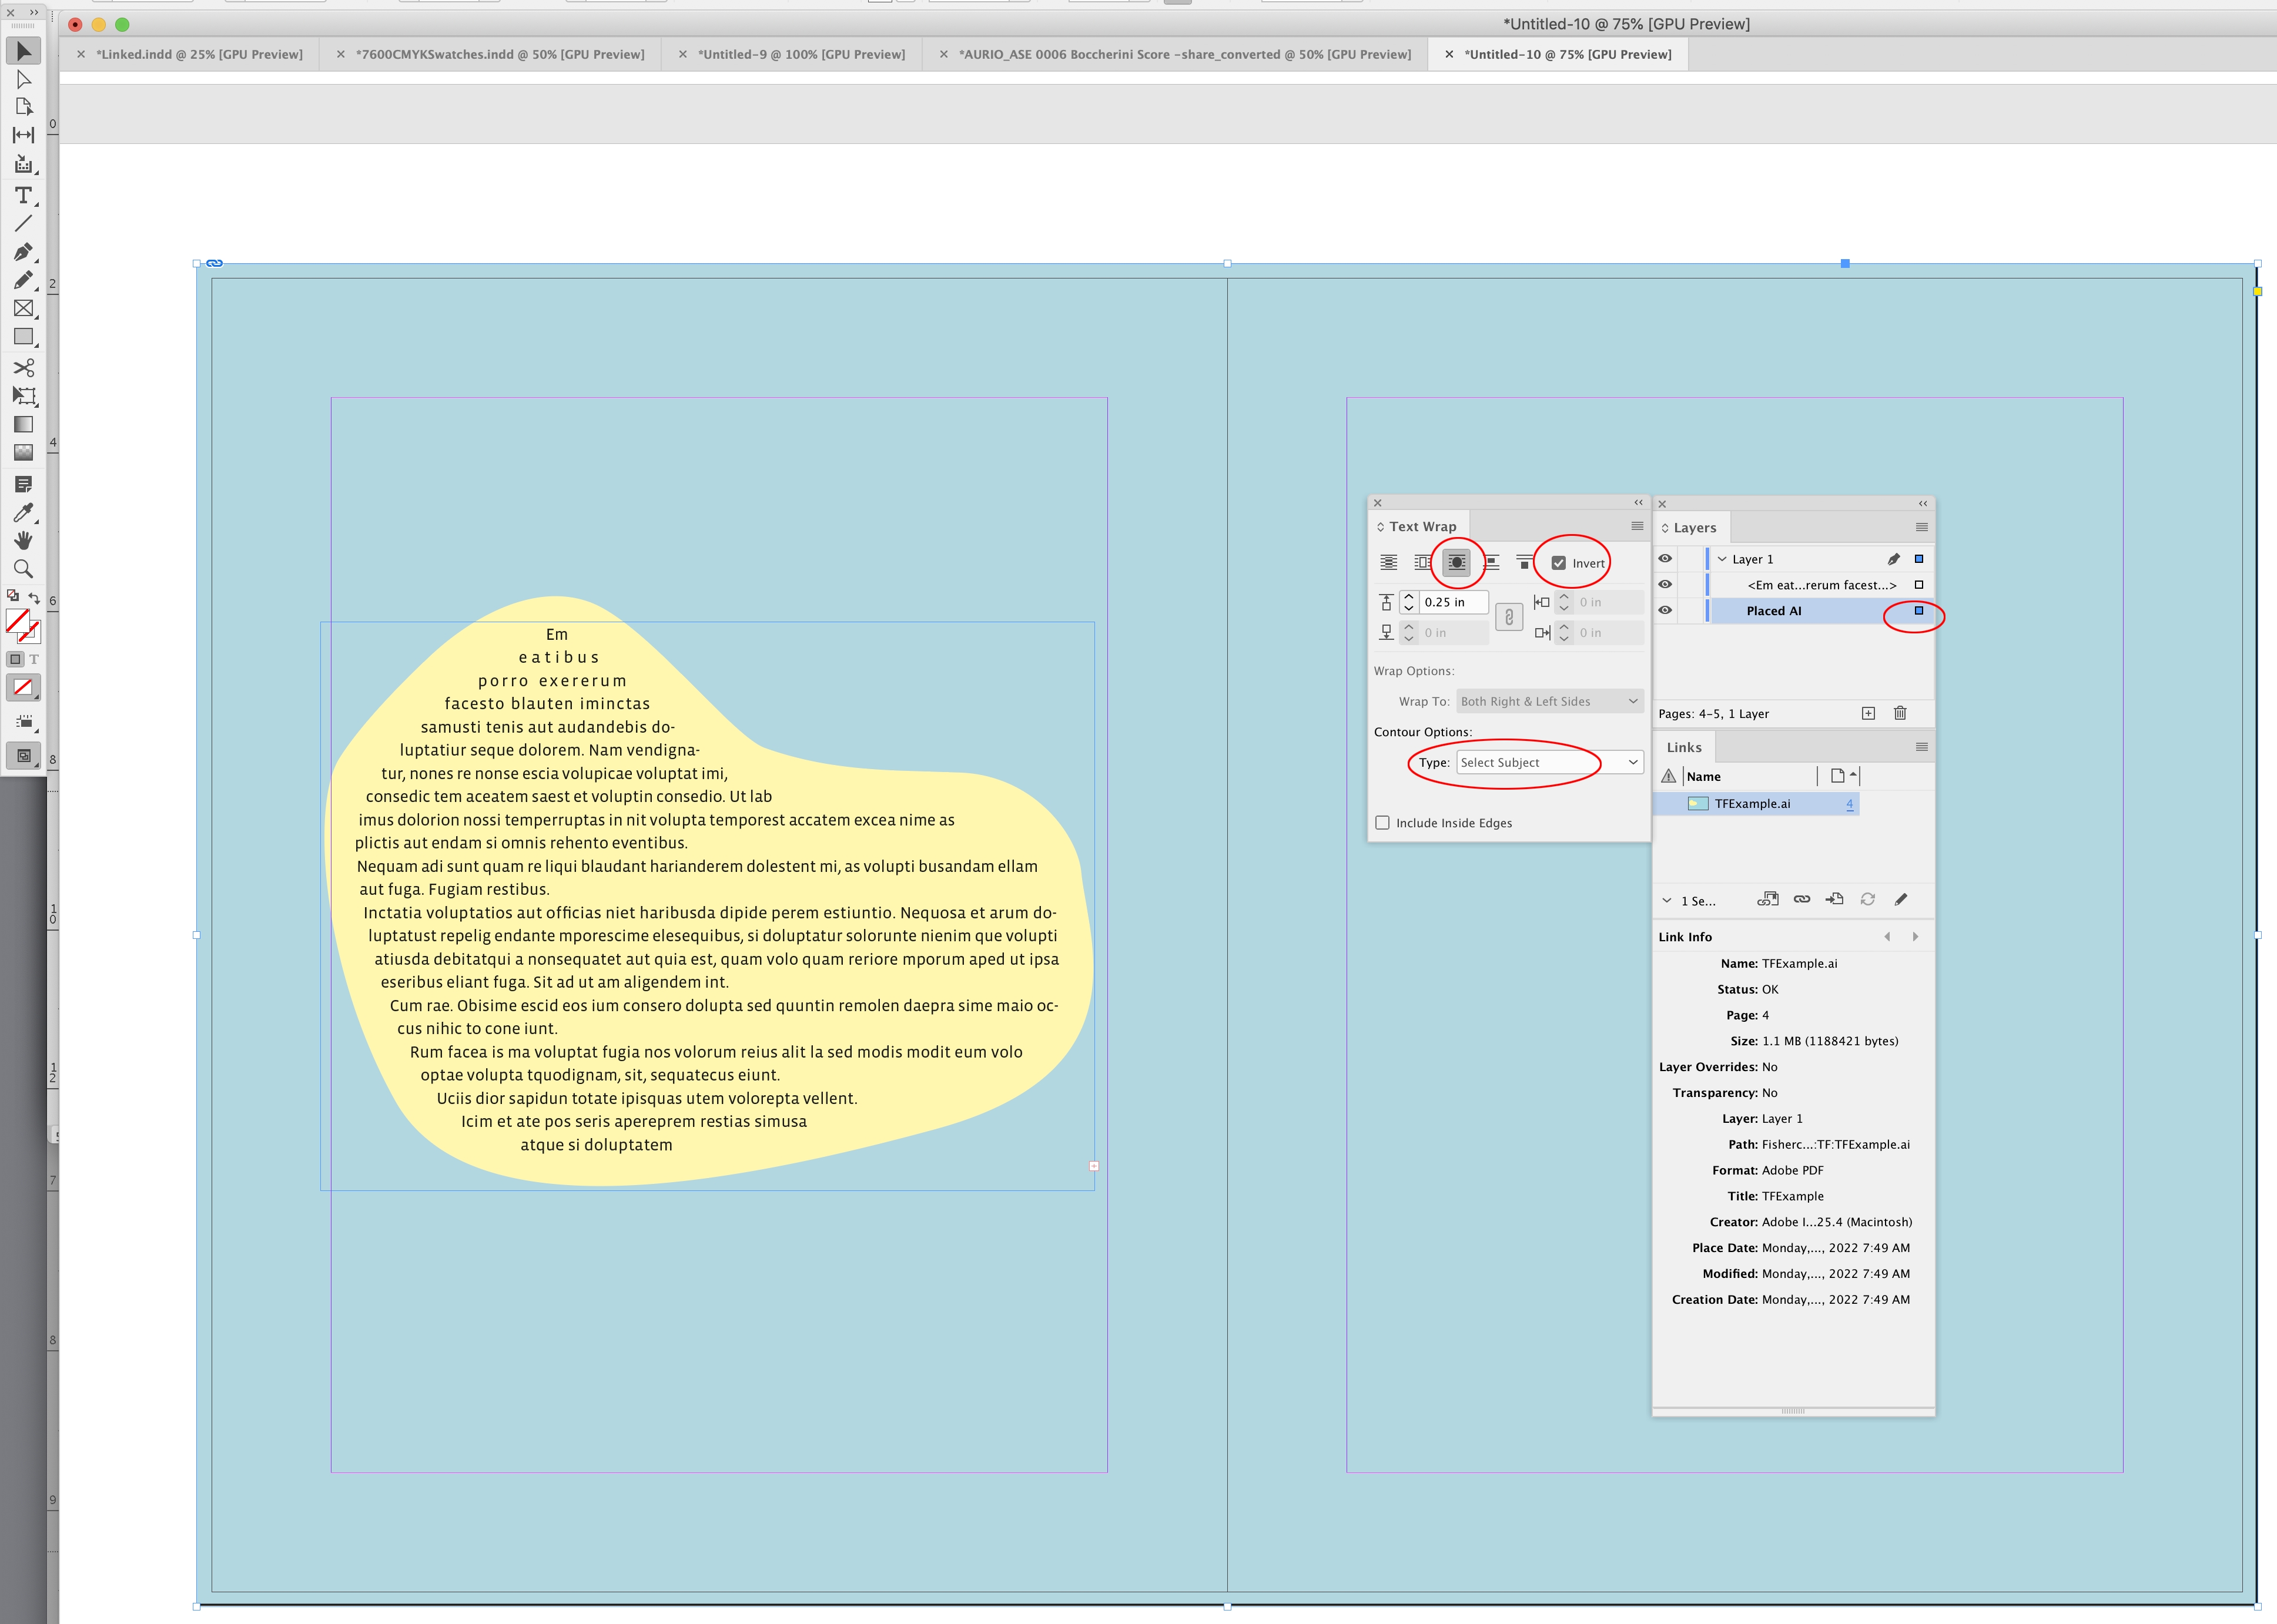Collapse Layer 1 in the Layers panel
2277x1624 pixels.
[1723, 559]
